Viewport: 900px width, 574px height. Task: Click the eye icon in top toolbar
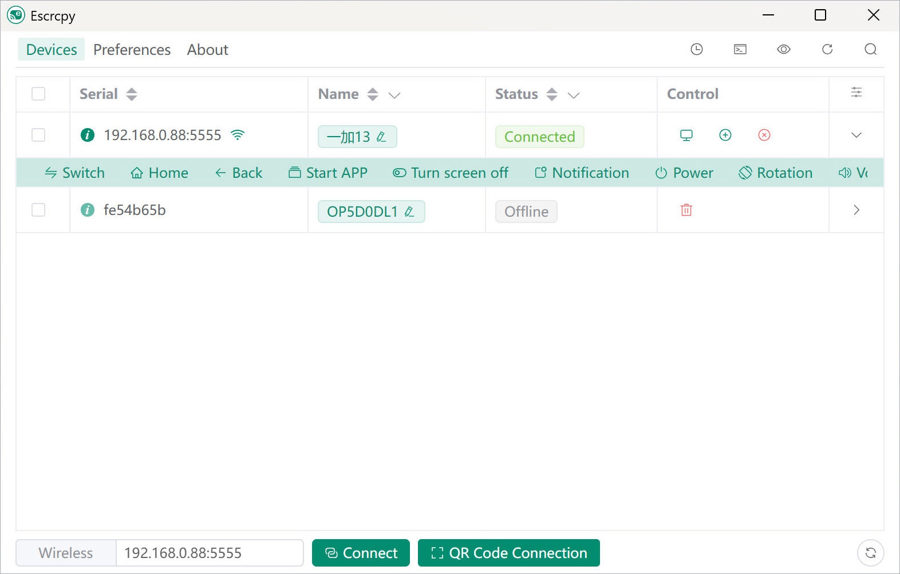coord(784,49)
